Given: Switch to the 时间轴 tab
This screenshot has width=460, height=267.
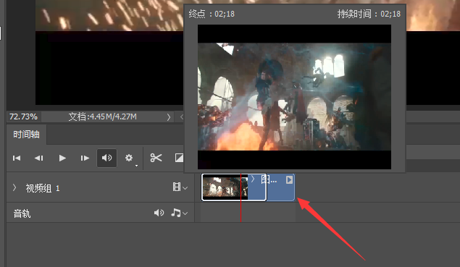Looking at the screenshot, I should click(x=26, y=135).
